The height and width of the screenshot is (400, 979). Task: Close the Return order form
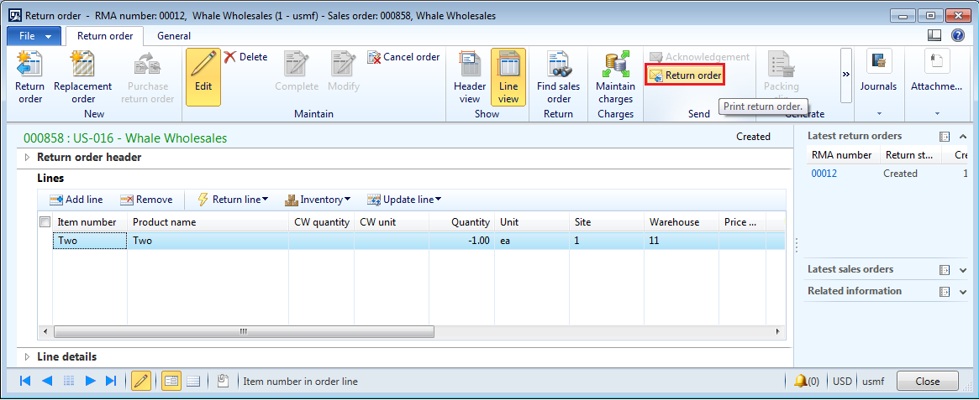927,381
